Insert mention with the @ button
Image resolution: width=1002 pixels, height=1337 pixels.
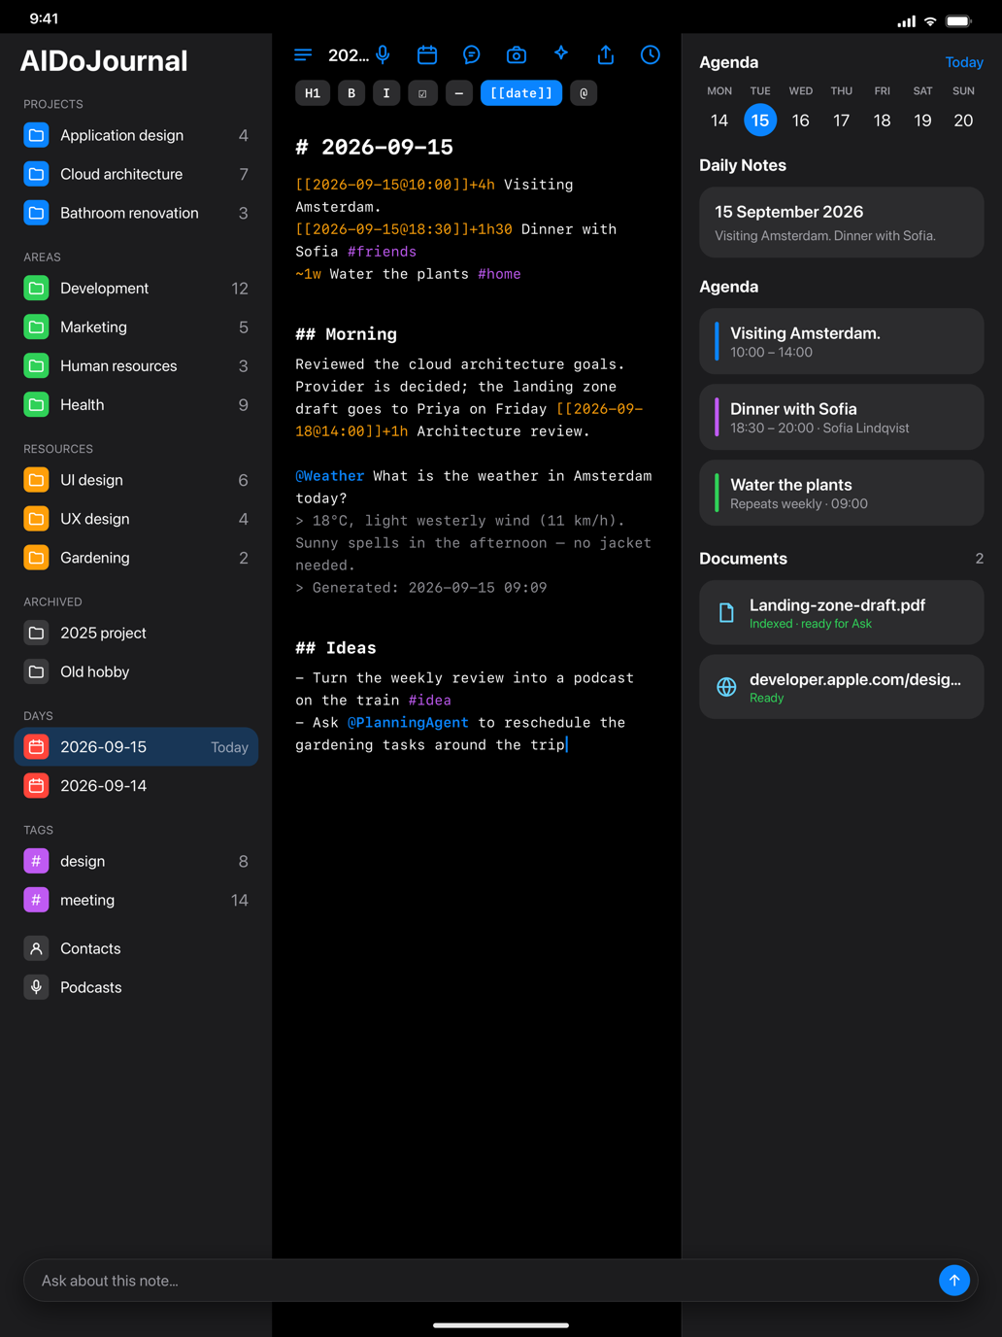point(584,93)
